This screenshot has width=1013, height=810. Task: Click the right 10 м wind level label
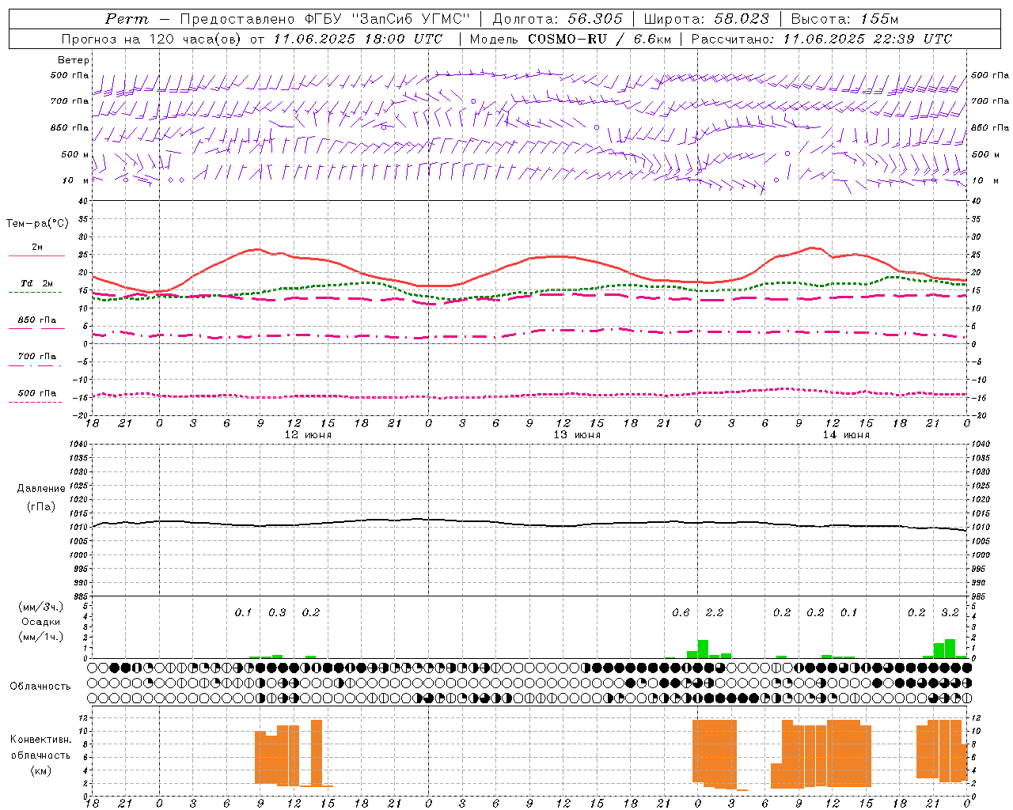(984, 180)
